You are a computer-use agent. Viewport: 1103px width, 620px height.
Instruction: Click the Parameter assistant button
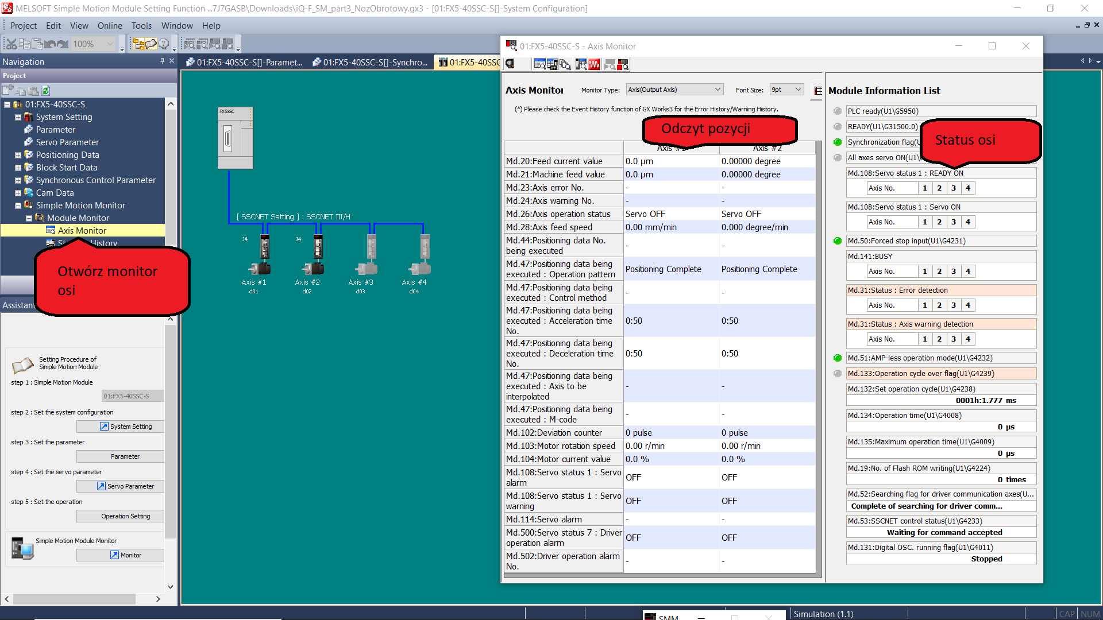(120, 456)
